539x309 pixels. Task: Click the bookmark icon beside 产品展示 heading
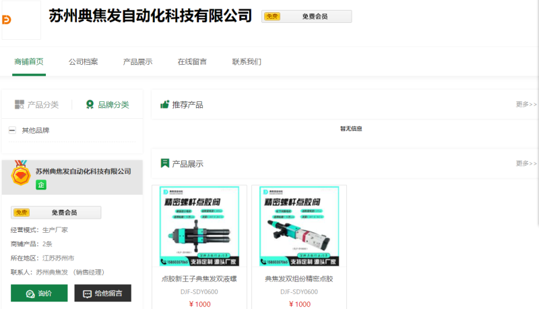(x=164, y=163)
